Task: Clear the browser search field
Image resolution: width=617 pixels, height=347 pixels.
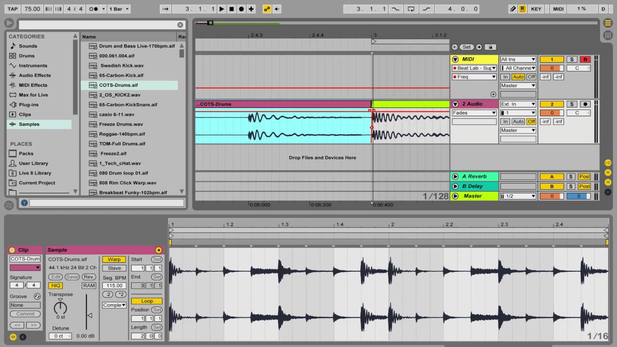Action: click(x=180, y=25)
